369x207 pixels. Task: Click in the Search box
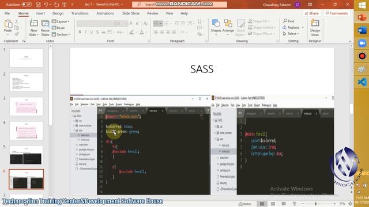179,5
